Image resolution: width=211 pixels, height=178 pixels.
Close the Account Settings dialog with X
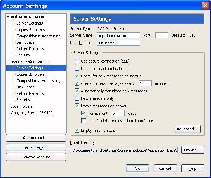click(205, 6)
